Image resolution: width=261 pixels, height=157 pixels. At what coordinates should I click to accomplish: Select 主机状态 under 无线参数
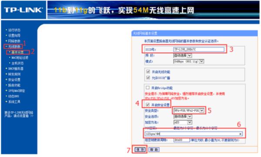(17, 63)
